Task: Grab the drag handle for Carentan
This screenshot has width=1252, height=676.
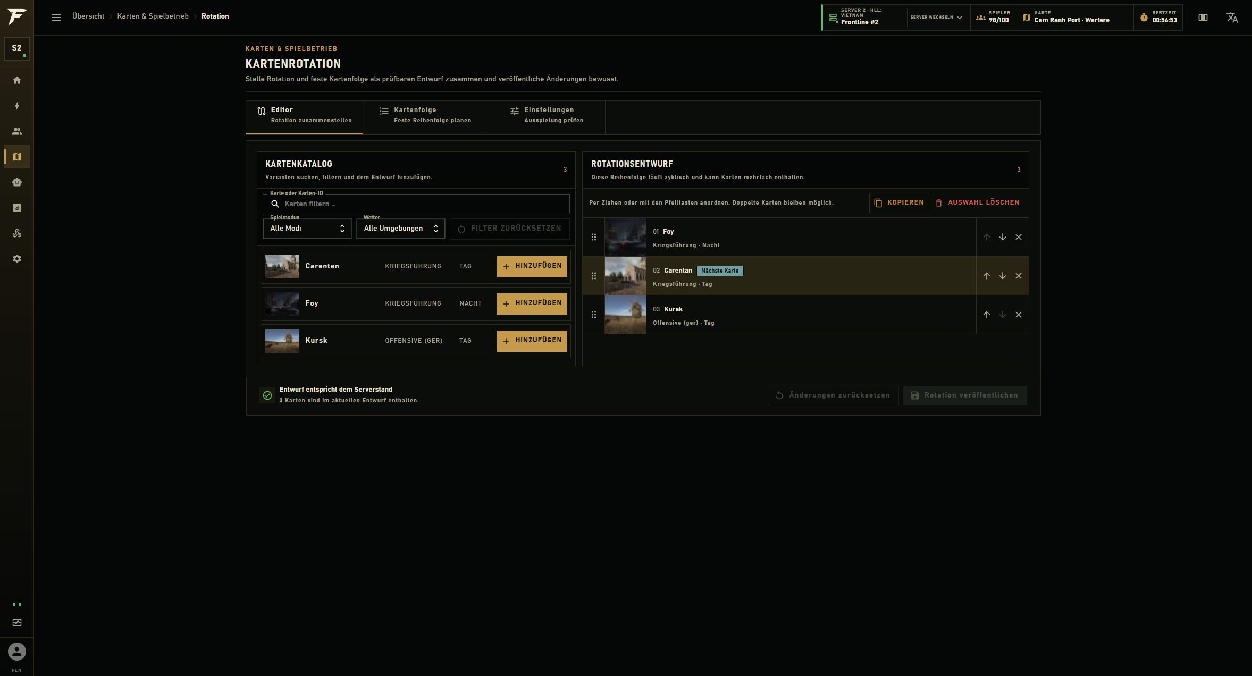Action: [x=594, y=276]
